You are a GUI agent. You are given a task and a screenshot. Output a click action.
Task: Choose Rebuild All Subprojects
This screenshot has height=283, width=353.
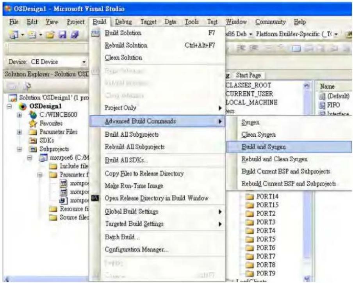tap(158, 147)
